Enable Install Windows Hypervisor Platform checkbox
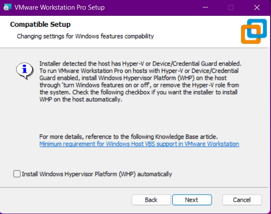271x214 pixels. pos(17,174)
